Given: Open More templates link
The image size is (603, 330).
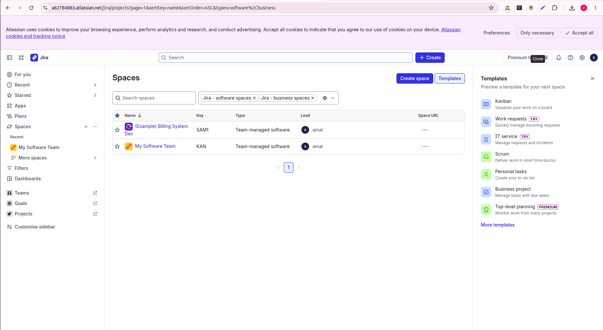Looking at the screenshot, I should pyautogui.click(x=498, y=225).
